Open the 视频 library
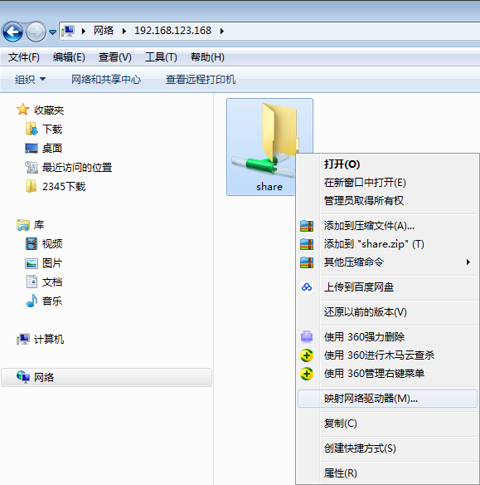Viewport: 480px width, 485px height. pyautogui.click(x=52, y=243)
